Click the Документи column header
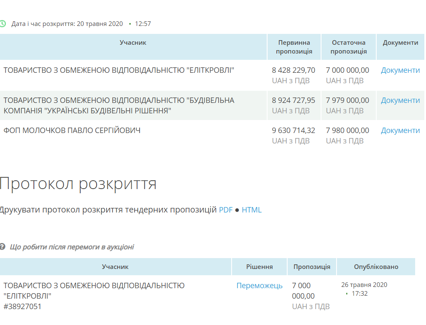426x325 pixels. (400, 43)
